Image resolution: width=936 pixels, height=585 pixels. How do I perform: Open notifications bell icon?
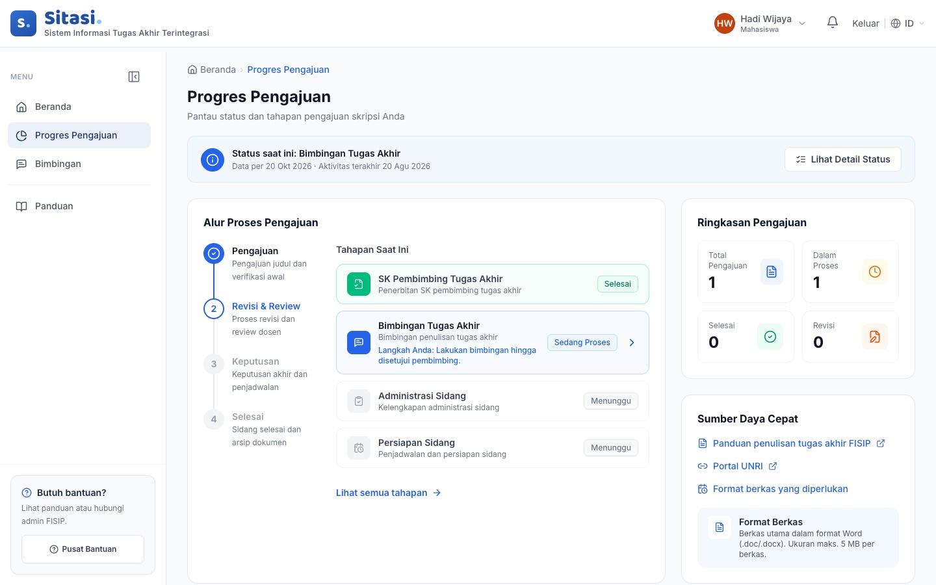833,23
